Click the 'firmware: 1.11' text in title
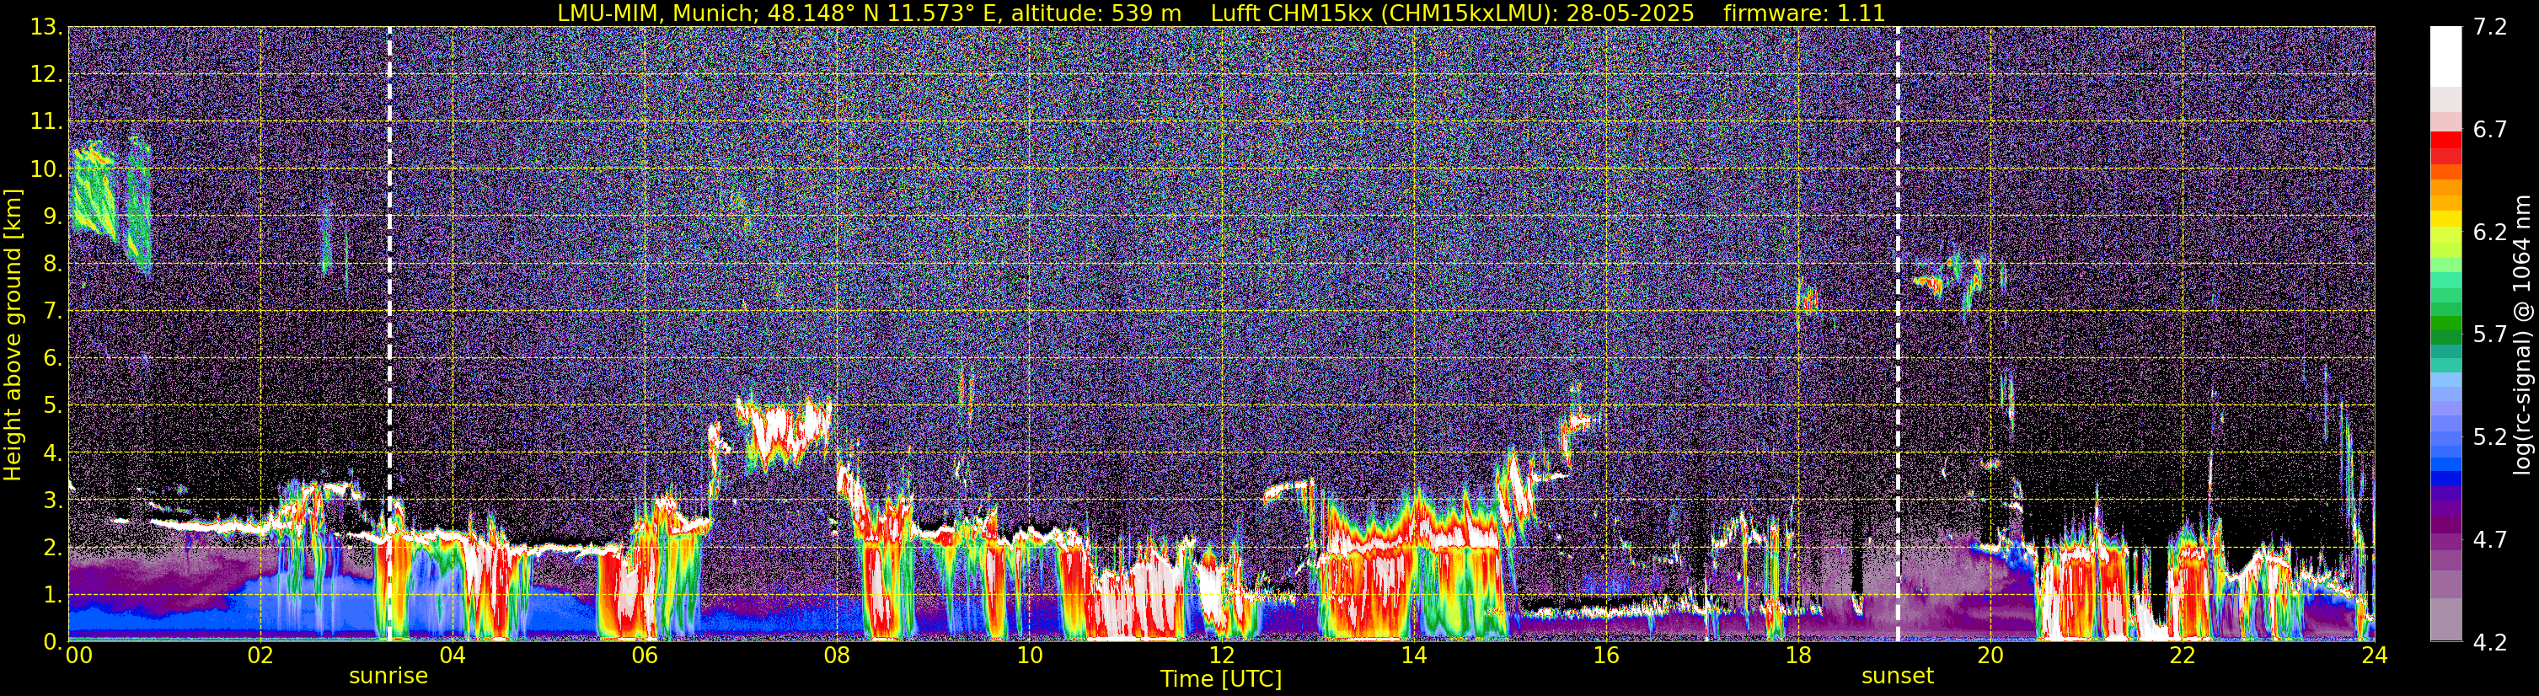The height and width of the screenshot is (696, 2539). (1803, 13)
